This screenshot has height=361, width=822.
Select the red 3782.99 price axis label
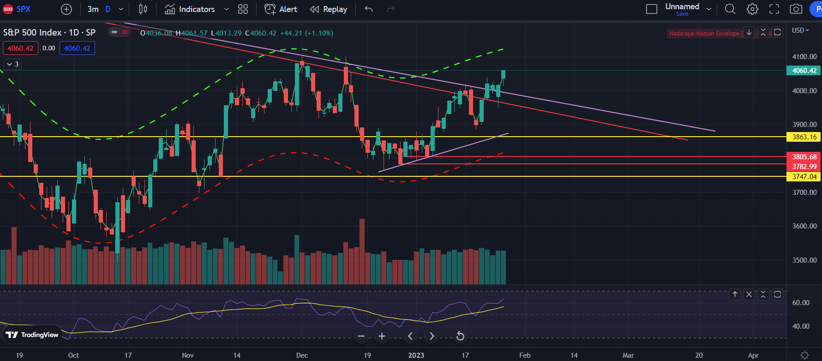(x=804, y=167)
